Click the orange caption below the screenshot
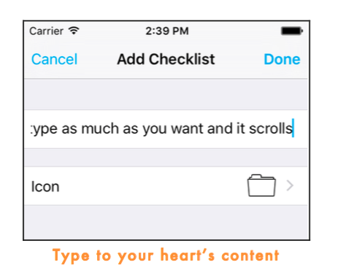Image resolution: width=338 pixels, height=276 pixels. (166, 256)
